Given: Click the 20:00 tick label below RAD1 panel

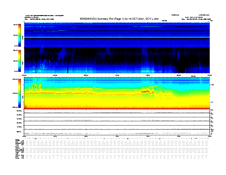Looking at the screenshot, I should pyautogui.click(x=179, y=75).
